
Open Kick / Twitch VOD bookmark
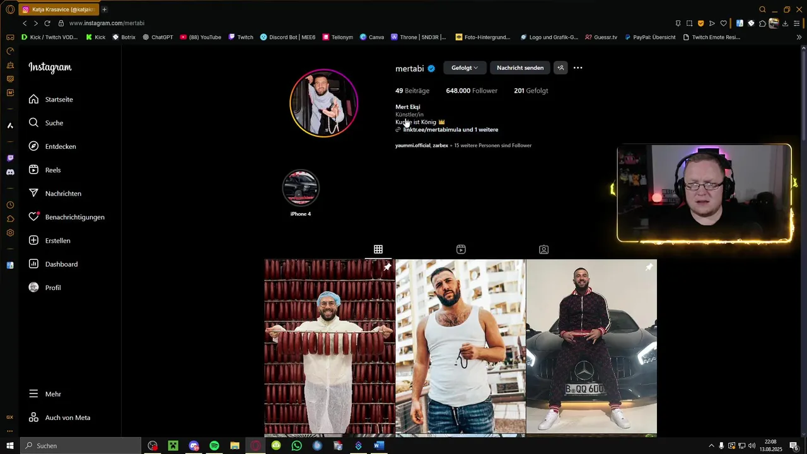49,37
